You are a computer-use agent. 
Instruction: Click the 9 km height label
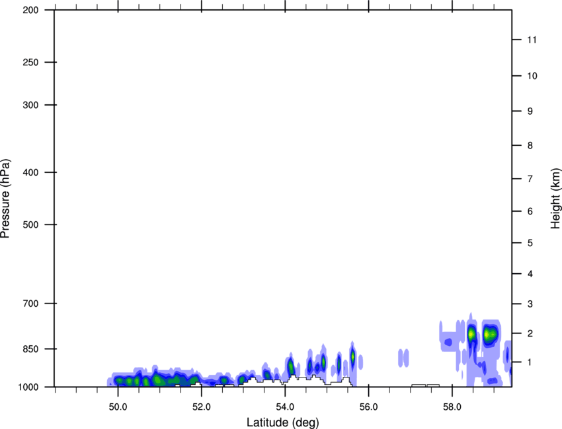click(530, 112)
